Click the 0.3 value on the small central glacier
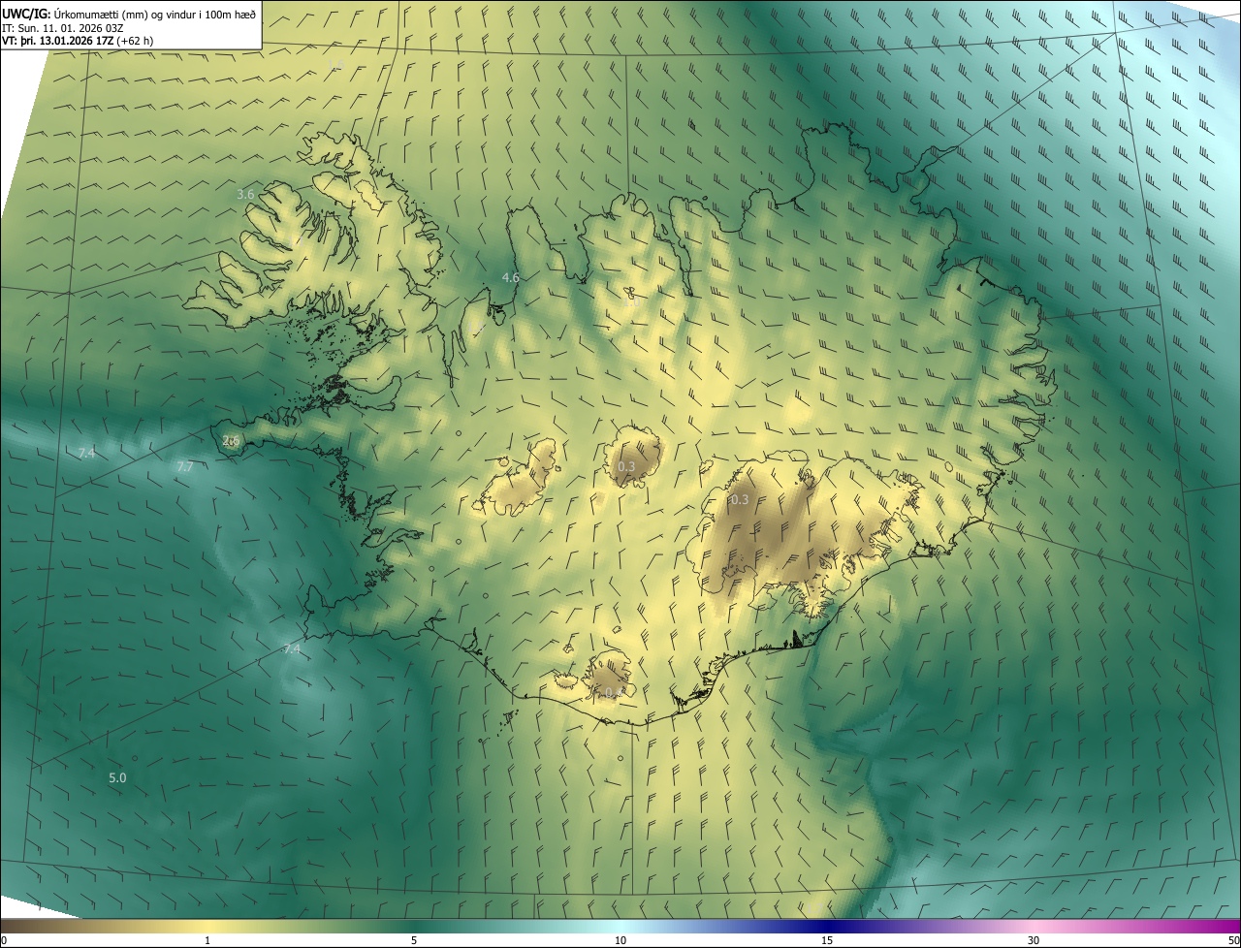The width and height of the screenshot is (1241, 948). tap(626, 467)
